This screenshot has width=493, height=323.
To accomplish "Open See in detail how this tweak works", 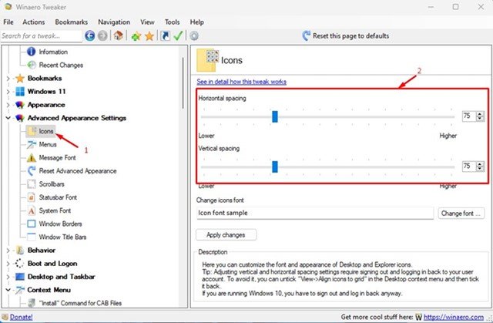I will [x=241, y=82].
